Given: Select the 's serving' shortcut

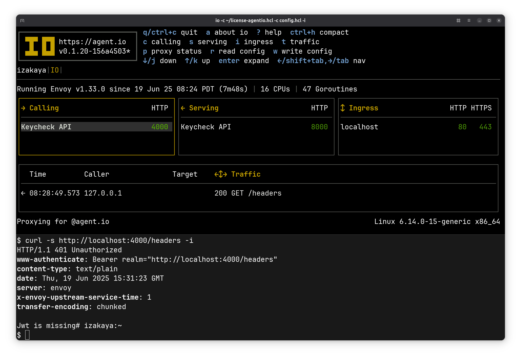Looking at the screenshot, I should 208,42.
